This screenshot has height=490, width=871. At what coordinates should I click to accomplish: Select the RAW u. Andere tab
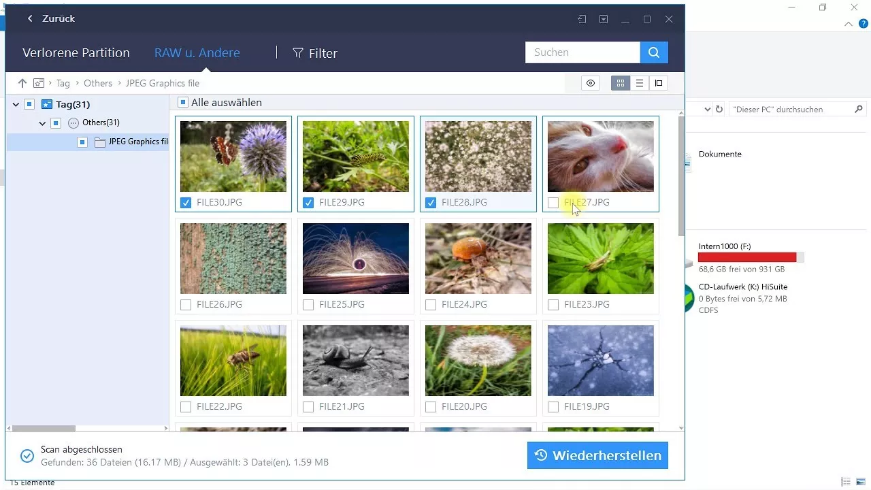pos(197,53)
